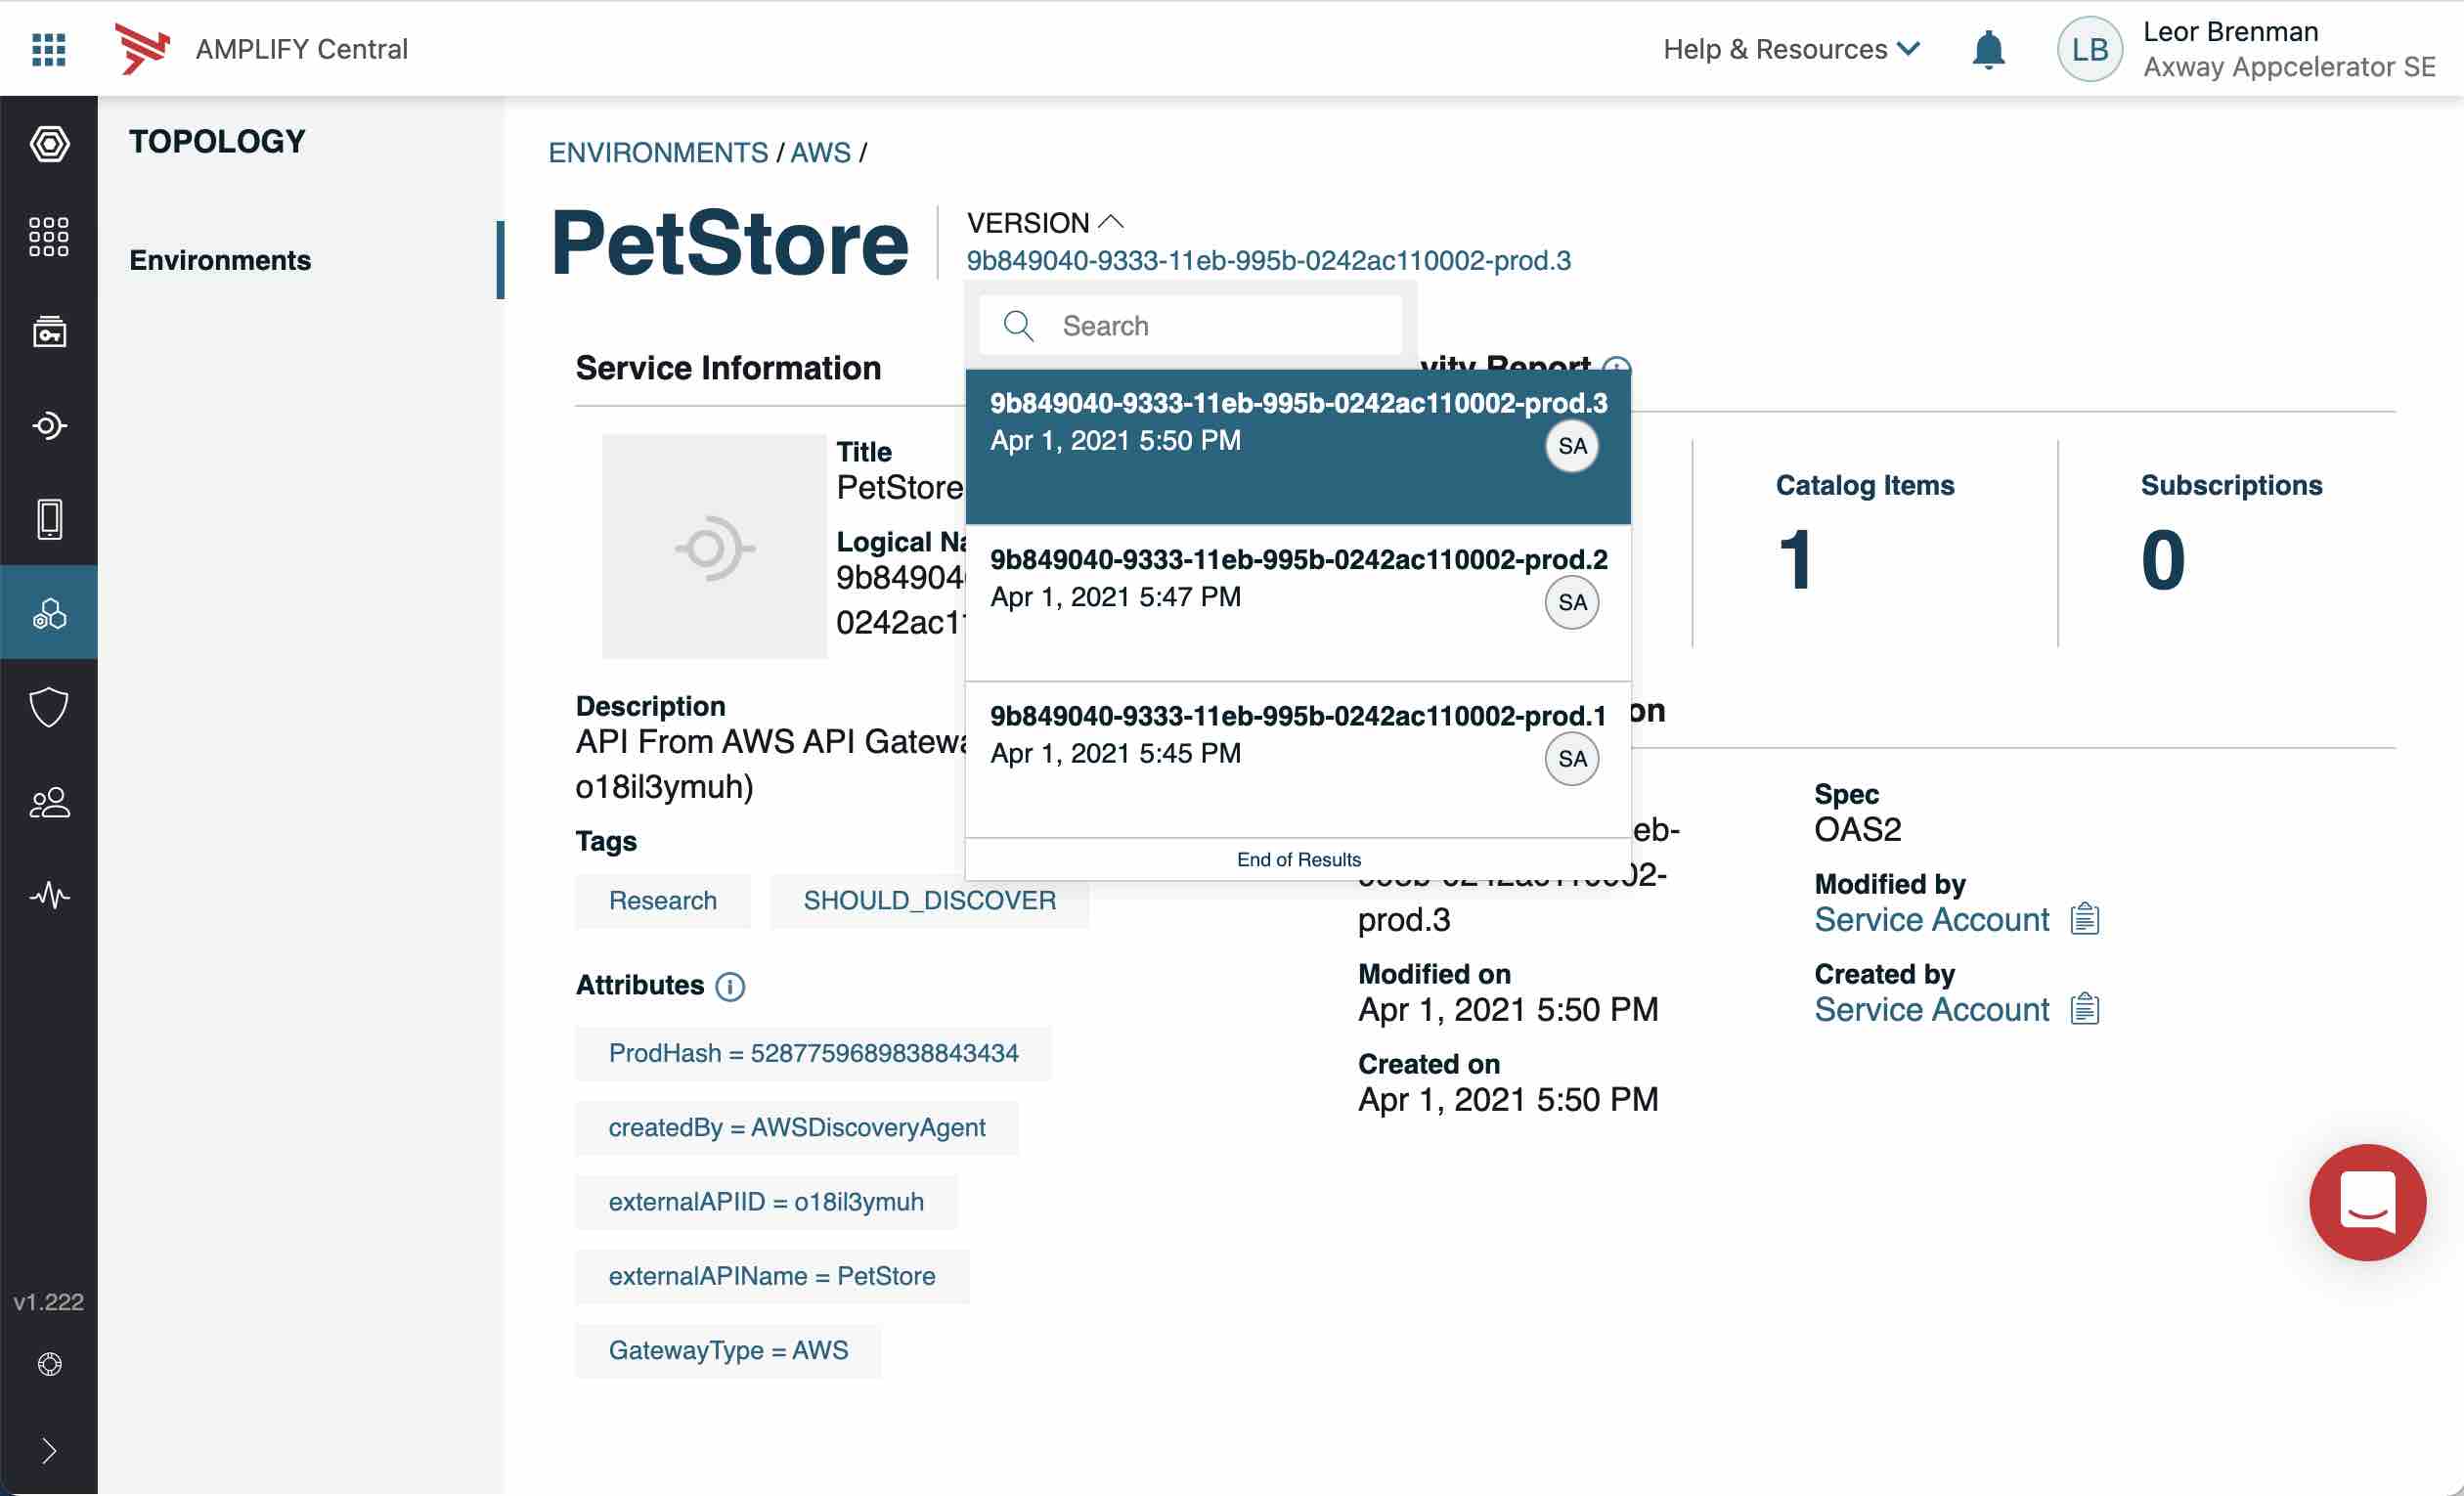Click the Service Information heading
This screenshot has height=1496, width=2464.
pos(728,368)
